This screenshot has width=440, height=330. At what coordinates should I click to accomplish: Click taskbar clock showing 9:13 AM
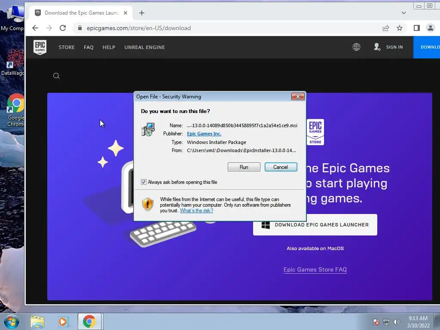[x=418, y=322]
